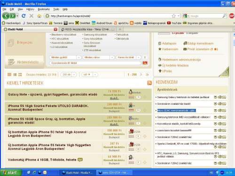The height and width of the screenshot is (176, 235).
Task: Open the Hardverapró bookmark
Action: coord(11,23)
